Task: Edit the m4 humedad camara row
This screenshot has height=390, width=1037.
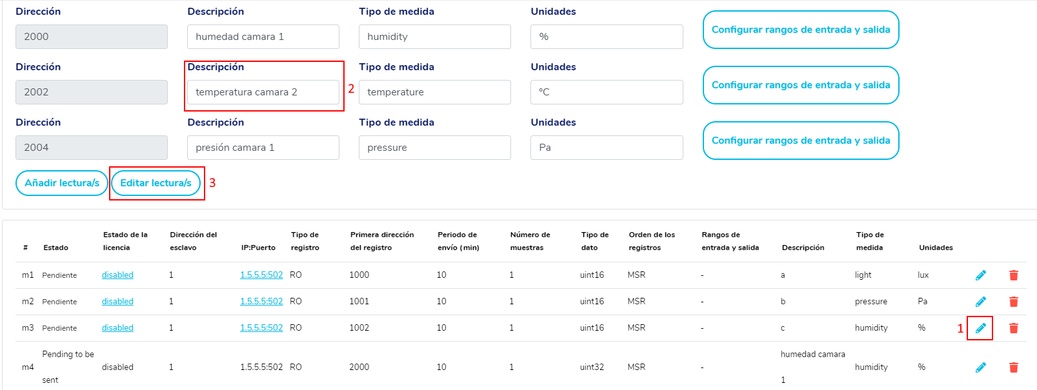Action: coord(980,367)
